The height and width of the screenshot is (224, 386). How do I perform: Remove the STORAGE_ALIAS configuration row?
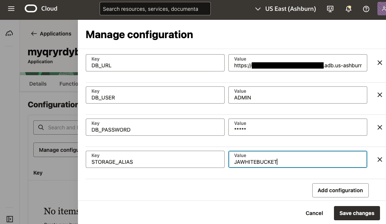(380, 159)
